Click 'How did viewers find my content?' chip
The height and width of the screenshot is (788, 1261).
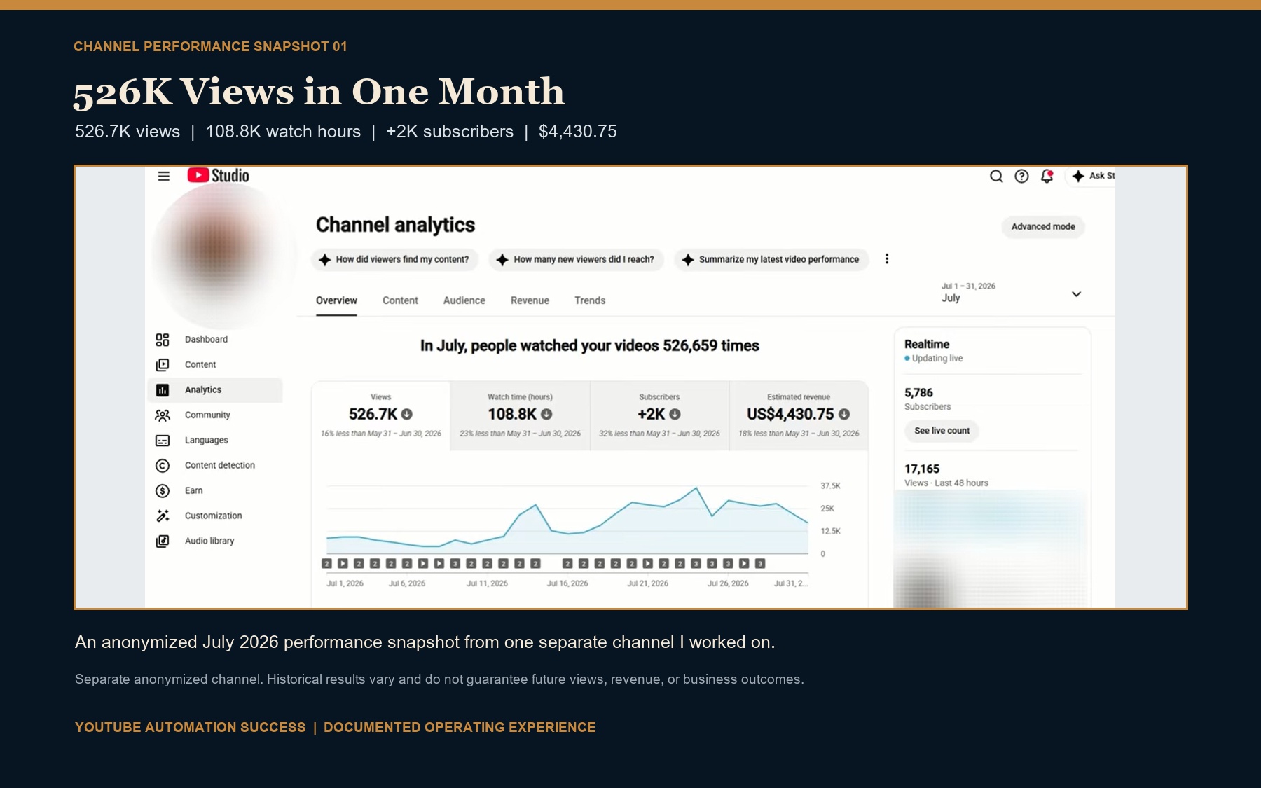coord(394,259)
